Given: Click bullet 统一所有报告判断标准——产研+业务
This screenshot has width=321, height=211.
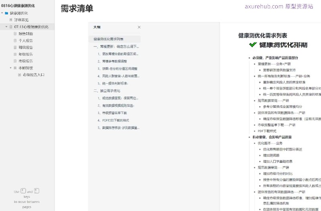Looking at the screenshot, I should click(x=284, y=76).
